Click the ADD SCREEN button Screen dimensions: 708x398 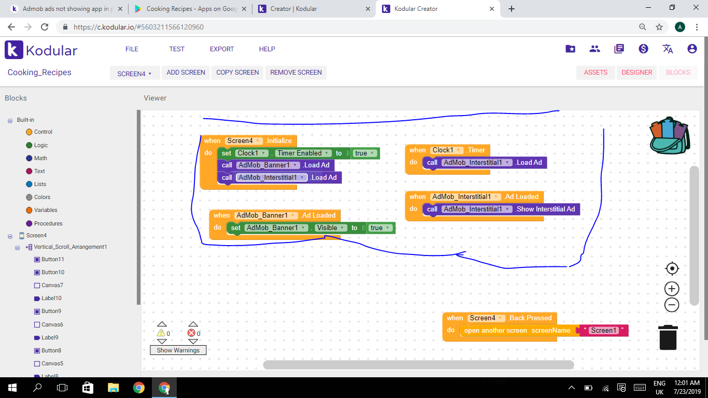pos(186,73)
